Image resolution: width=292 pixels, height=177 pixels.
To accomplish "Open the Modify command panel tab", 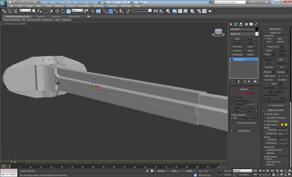I will point(236,24).
